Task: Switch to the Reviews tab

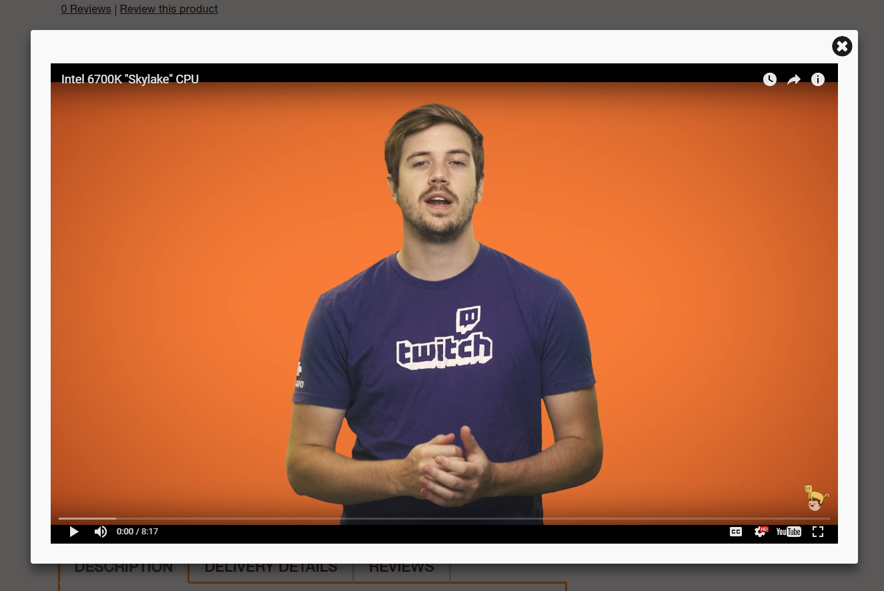Action: click(402, 568)
